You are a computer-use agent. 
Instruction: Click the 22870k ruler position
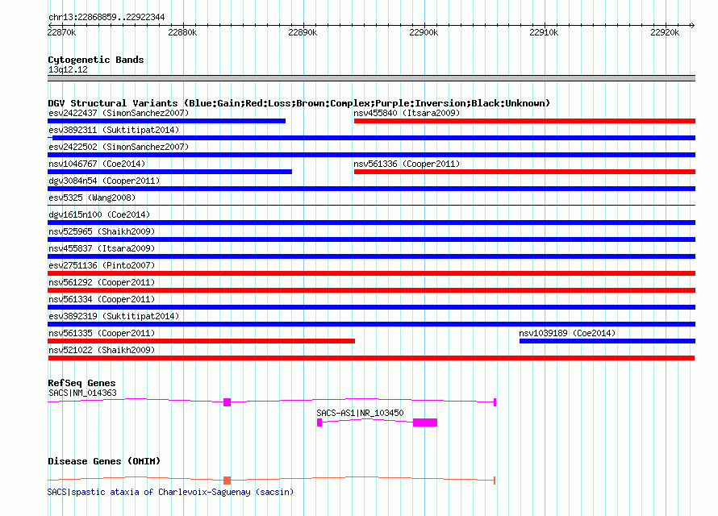[62, 32]
